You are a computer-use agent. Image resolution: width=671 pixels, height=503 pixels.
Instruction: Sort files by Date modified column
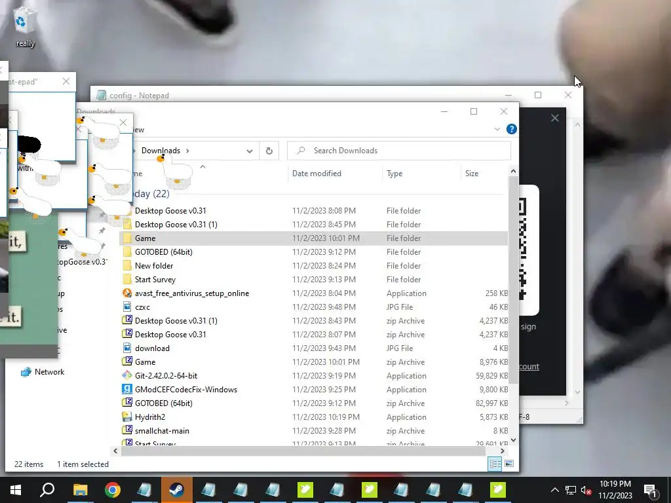[316, 173]
